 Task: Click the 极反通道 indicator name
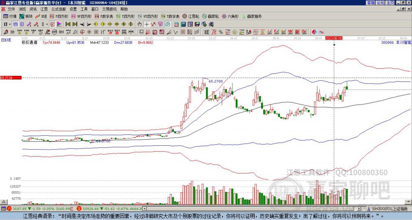pos(29,42)
